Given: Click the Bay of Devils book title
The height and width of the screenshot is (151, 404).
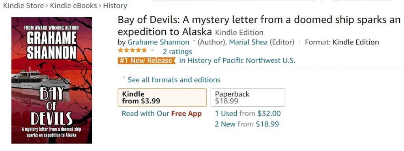Looking at the screenshot, I should (x=259, y=26).
